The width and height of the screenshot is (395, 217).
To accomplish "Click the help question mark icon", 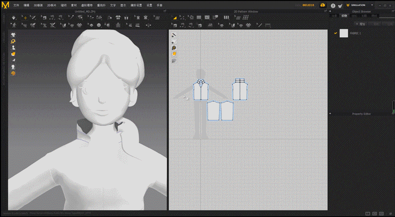I will click(333, 5).
